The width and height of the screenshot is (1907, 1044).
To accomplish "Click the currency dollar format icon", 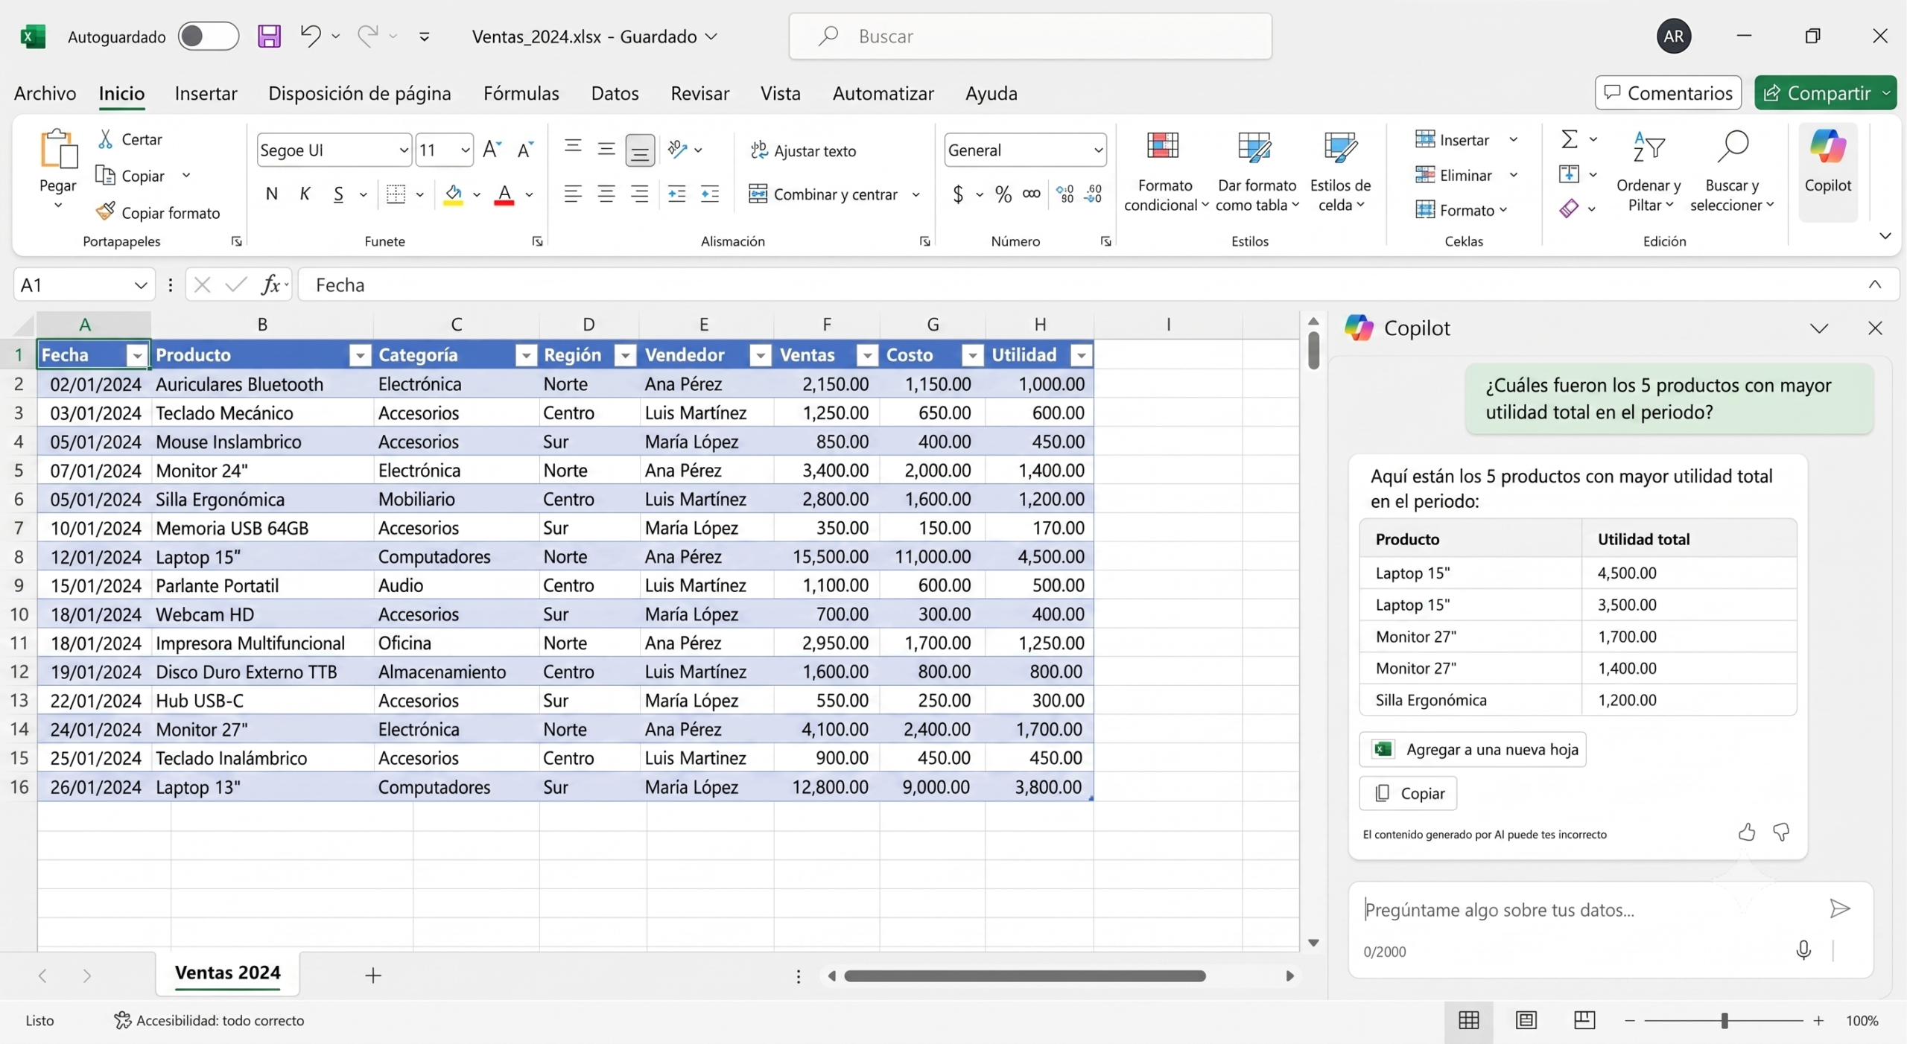I will (958, 194).
